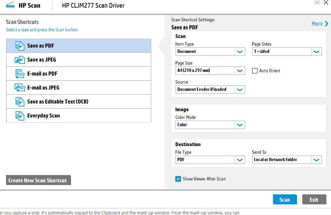Choose the Everyday Scan shortcut label
This screenshot has height=215, width=331.
[44, 116]
